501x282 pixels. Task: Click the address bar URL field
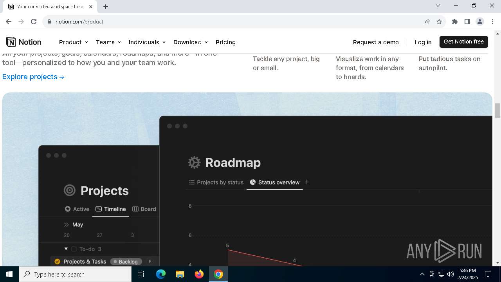point(235,22)
